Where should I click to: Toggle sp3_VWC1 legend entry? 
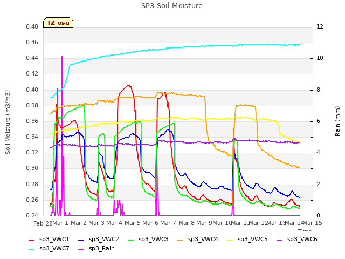tap(49, 240)
